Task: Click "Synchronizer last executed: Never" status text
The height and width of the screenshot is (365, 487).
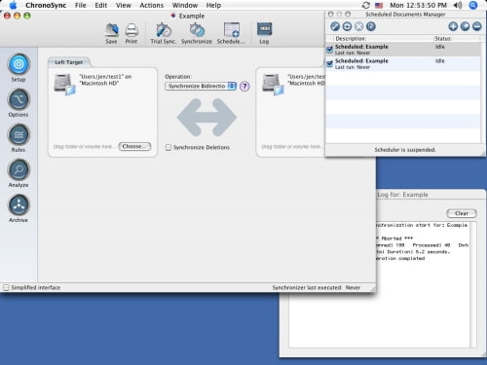Action: pos(317,287)
